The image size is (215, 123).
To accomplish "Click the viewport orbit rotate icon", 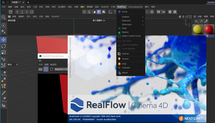I will pyautogui.click(x=187, y=16).
